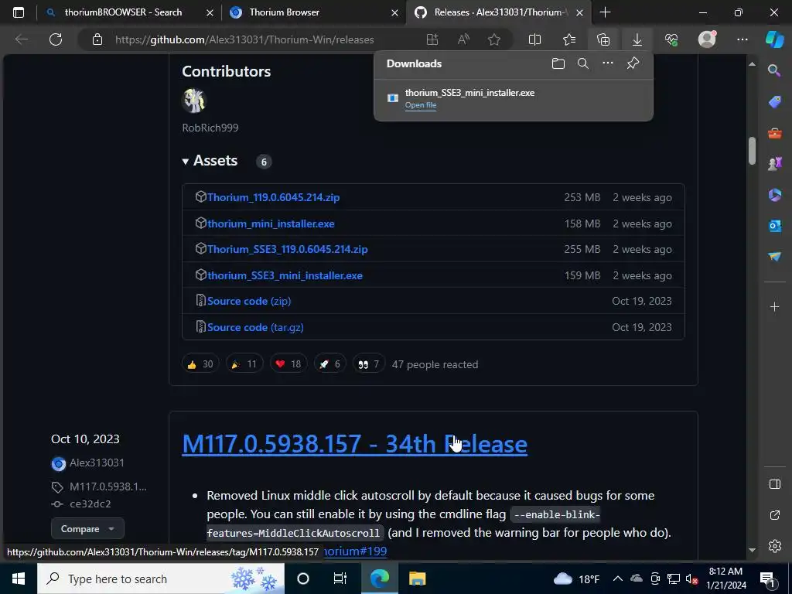This screenshot has height=594, width=792.
Task: Download Source code (tar.gz)
Action: (x=255, y=327)
